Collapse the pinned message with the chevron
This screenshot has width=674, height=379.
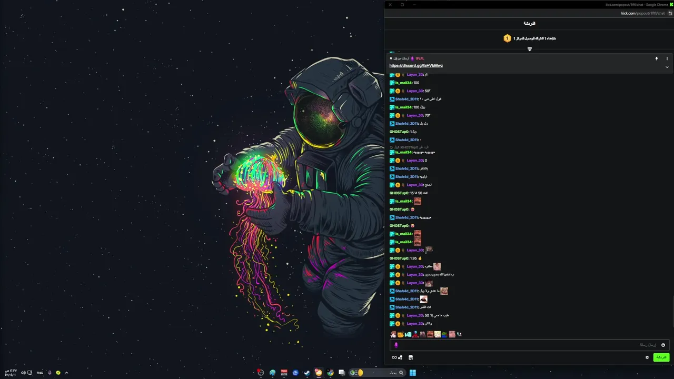pyautogui.click(x=667, y=67)
